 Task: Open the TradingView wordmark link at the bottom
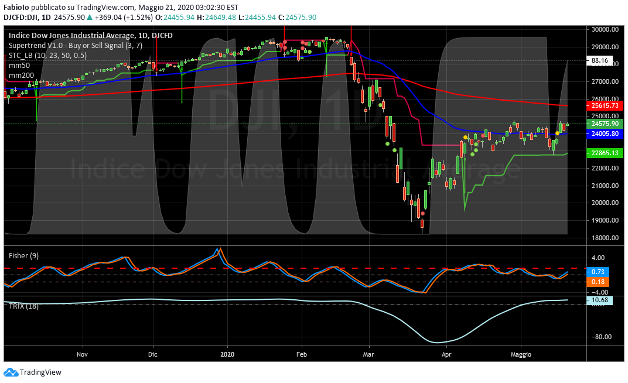point(40,372)
